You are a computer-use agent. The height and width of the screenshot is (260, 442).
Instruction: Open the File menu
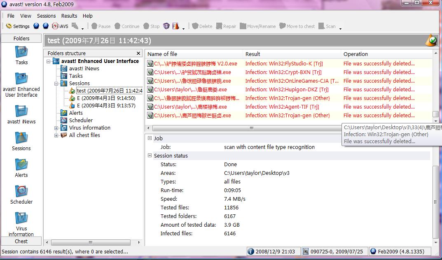pos(11,16)
